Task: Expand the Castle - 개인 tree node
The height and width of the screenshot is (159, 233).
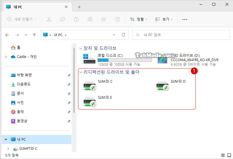Action: 6,57
